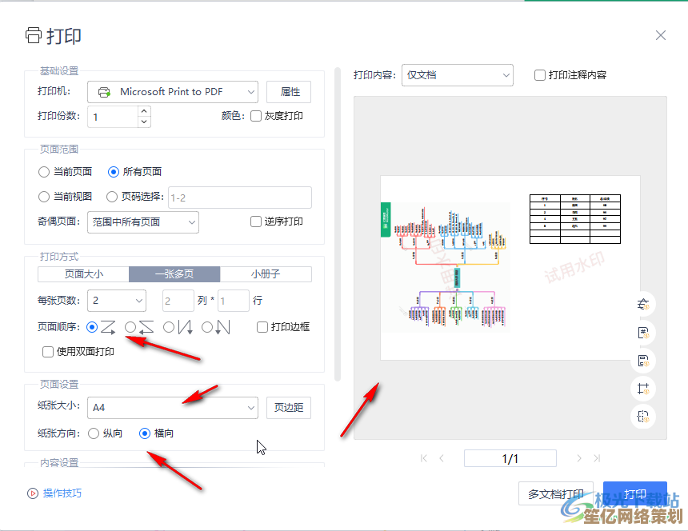Select 纵向 portrait orientation
This screenshot has width=688, height=531.
point(94,433)
